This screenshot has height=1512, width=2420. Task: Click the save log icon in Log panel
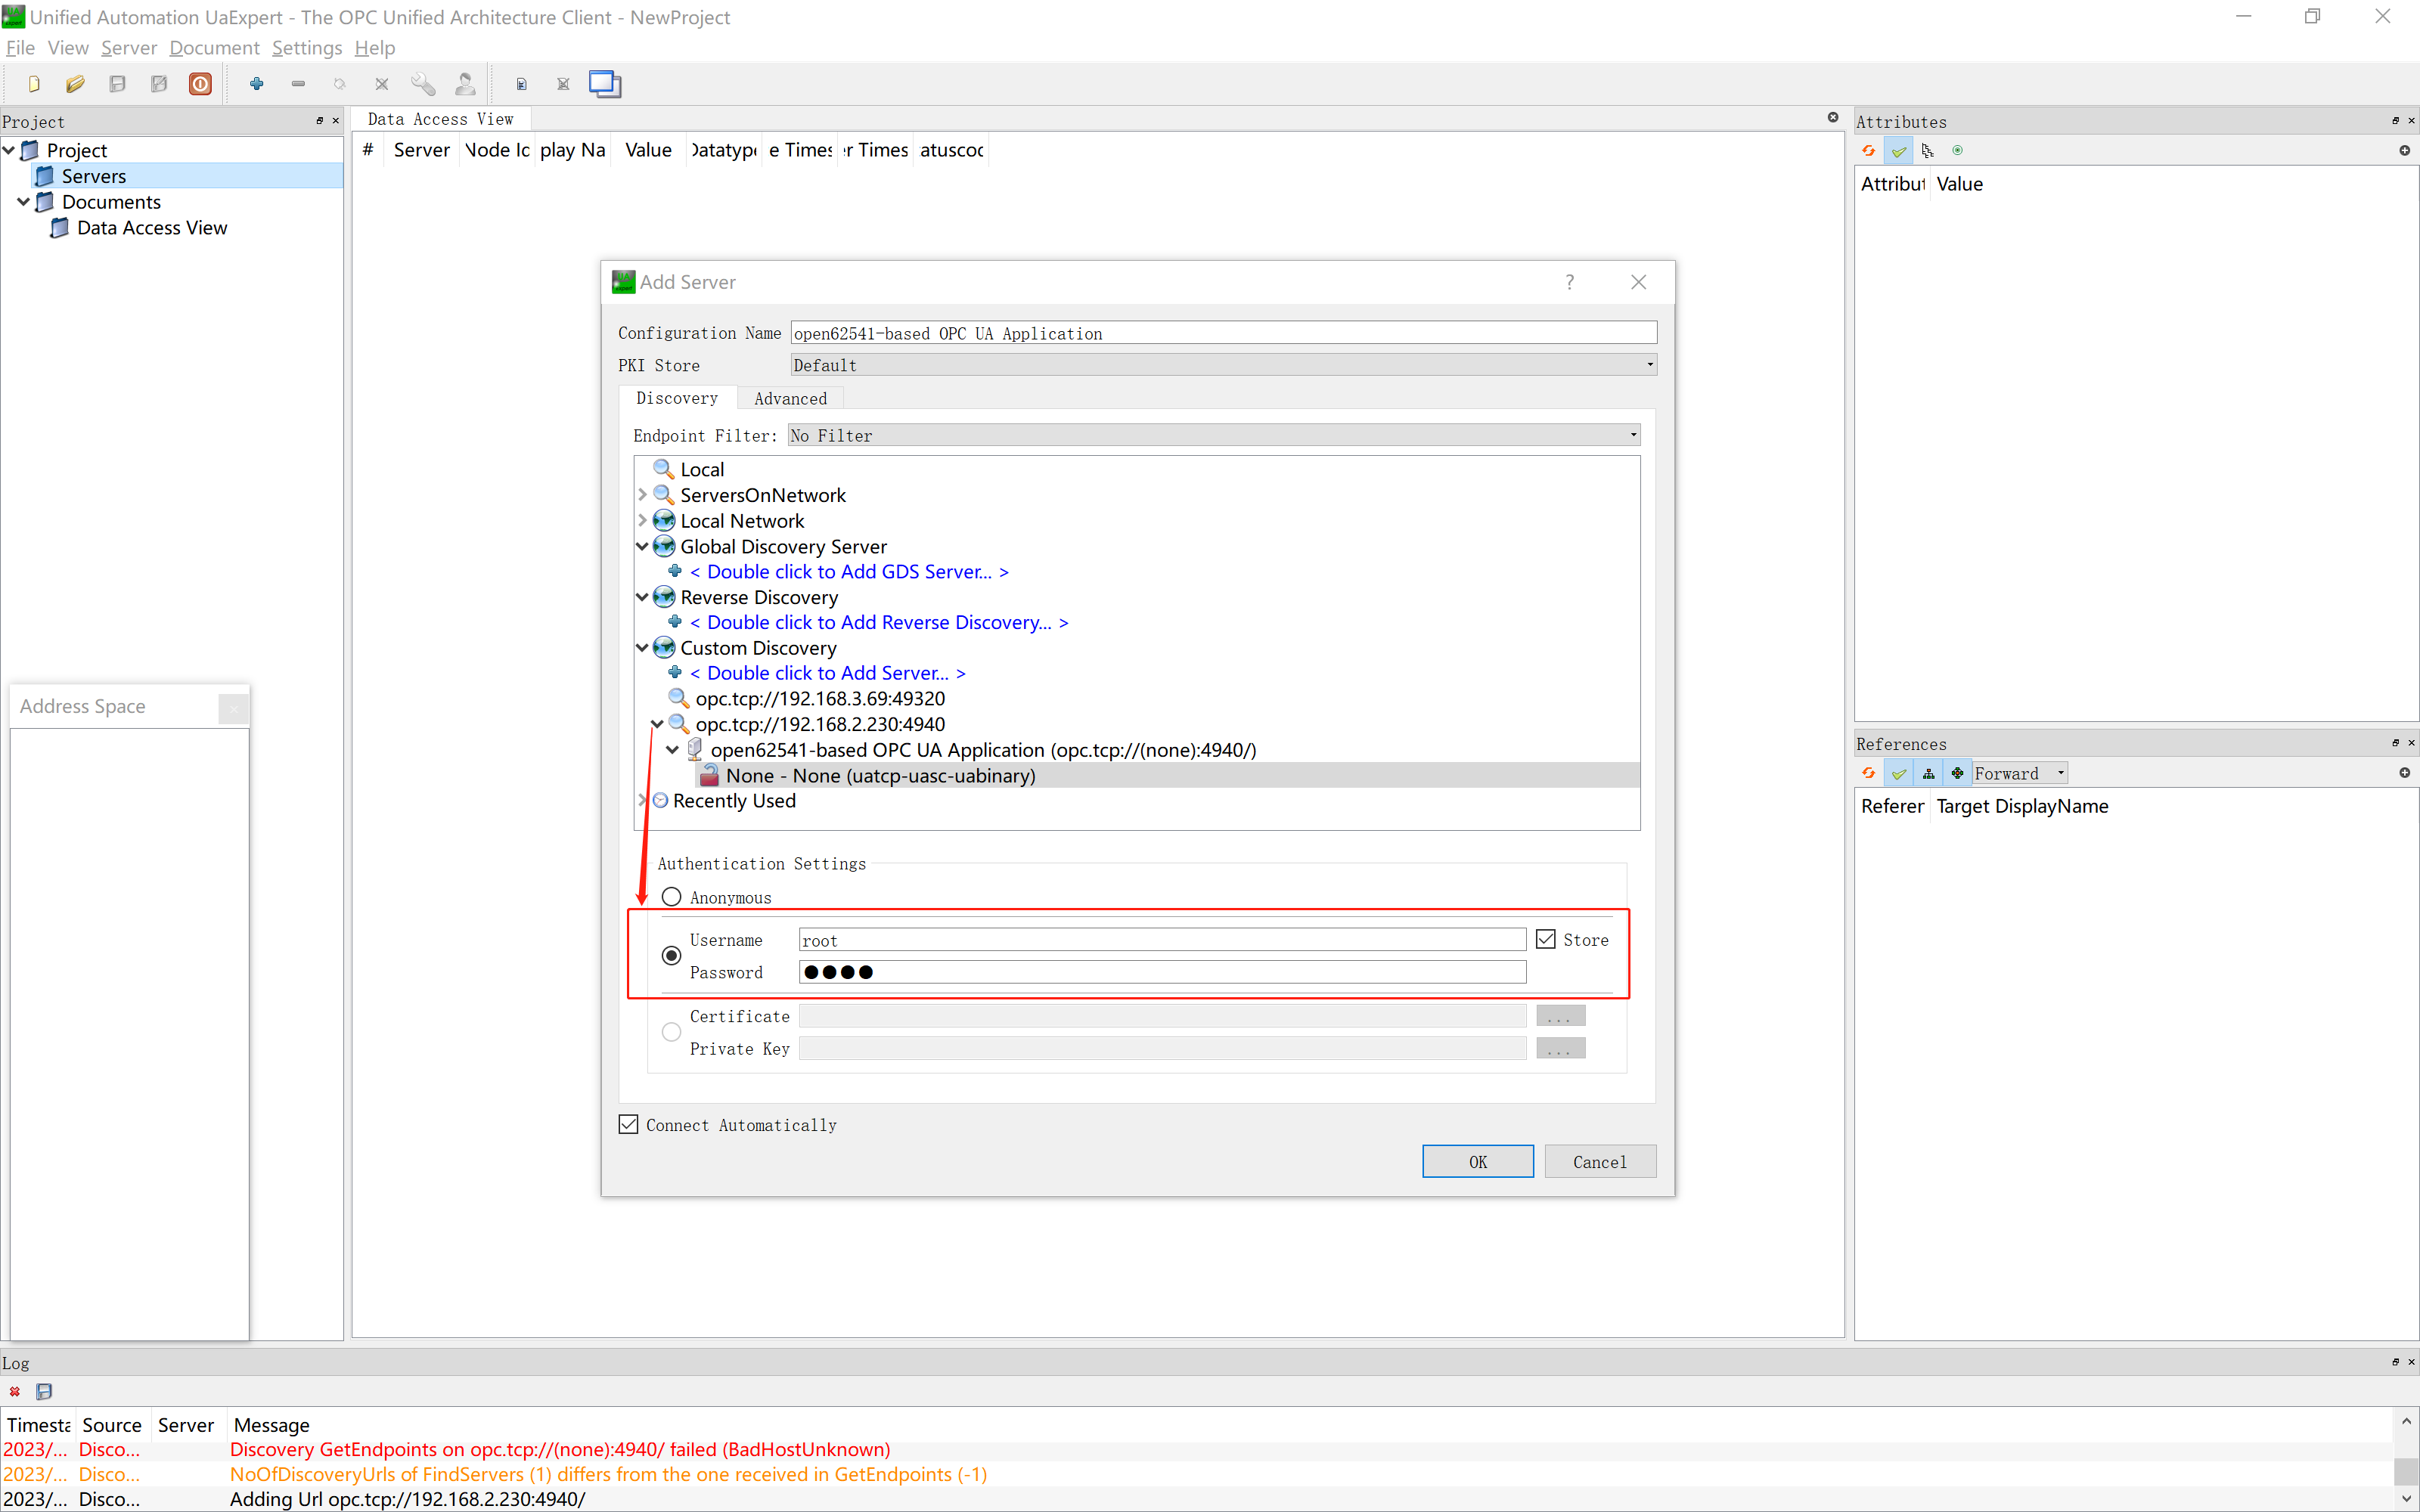44,1391
